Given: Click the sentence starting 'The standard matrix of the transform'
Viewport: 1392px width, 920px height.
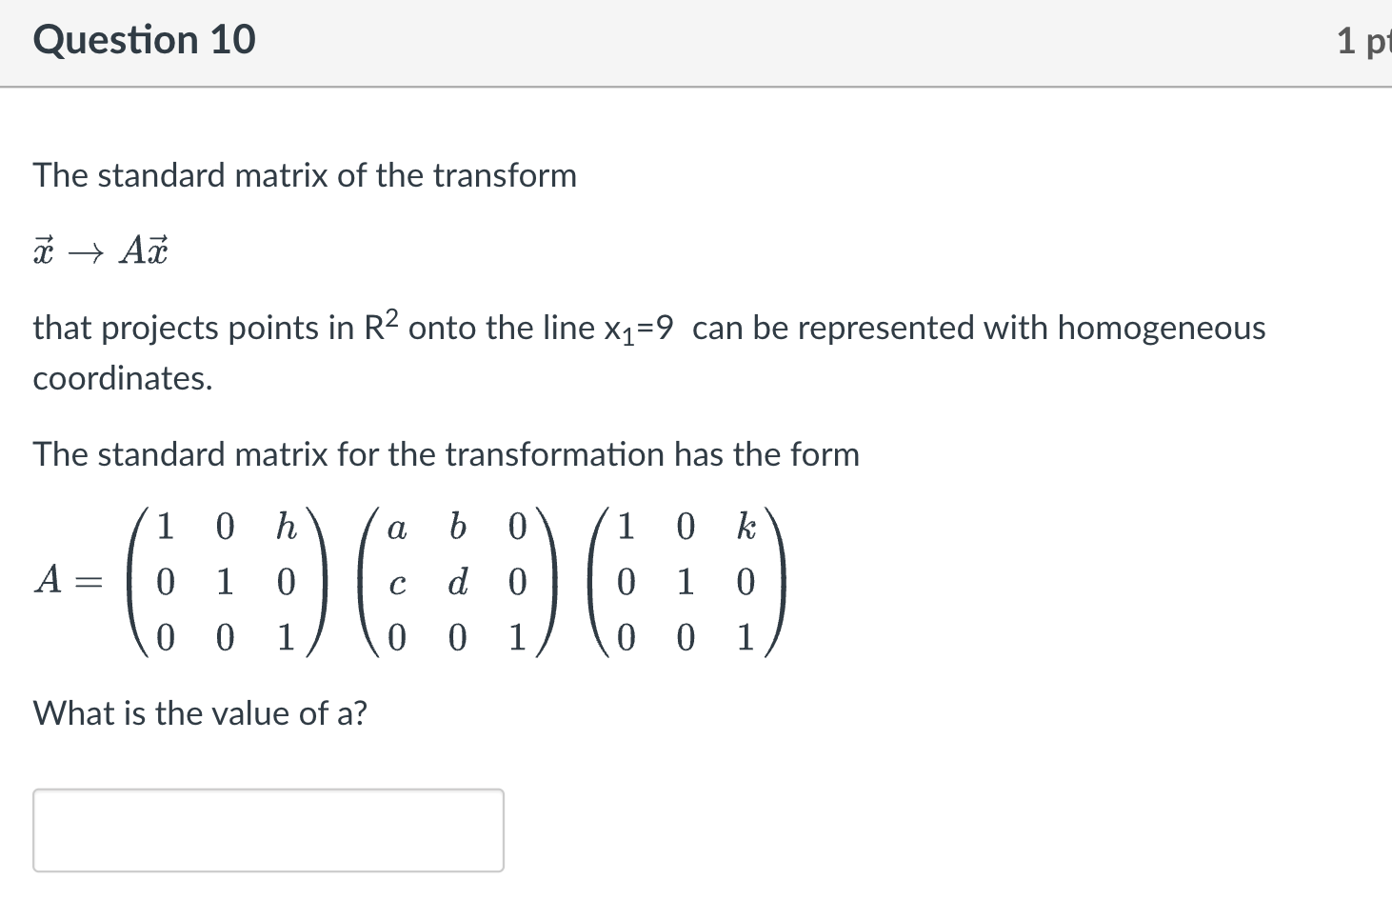Looking at the screenshot, I should (x=305, y=174).
